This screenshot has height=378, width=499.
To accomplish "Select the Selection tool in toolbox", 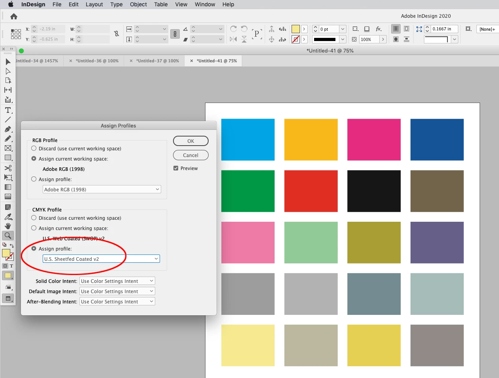I will coord(8,62).
